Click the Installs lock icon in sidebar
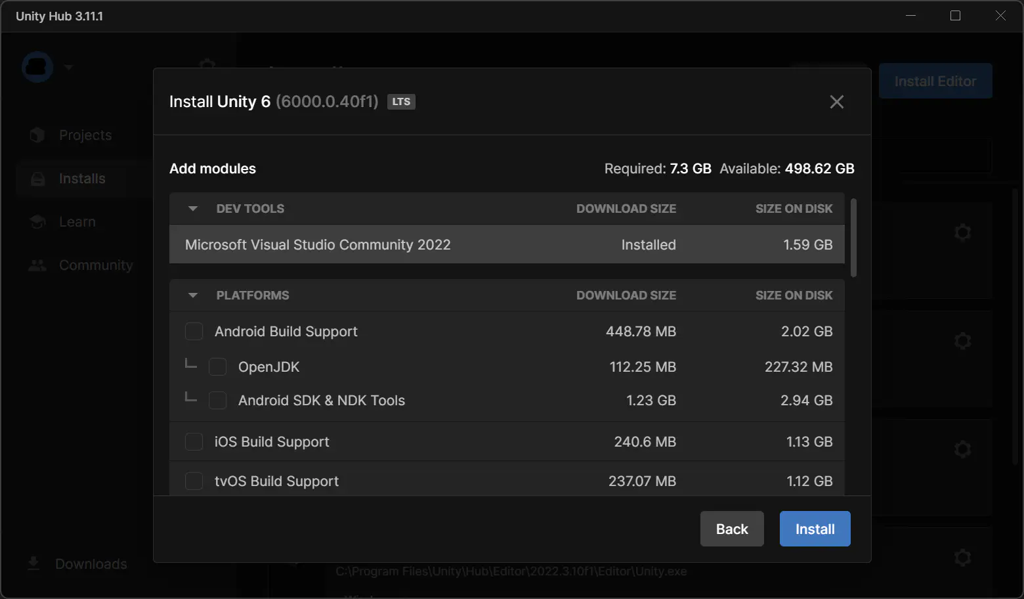1024x599 pixels. (x=38, y=179)
